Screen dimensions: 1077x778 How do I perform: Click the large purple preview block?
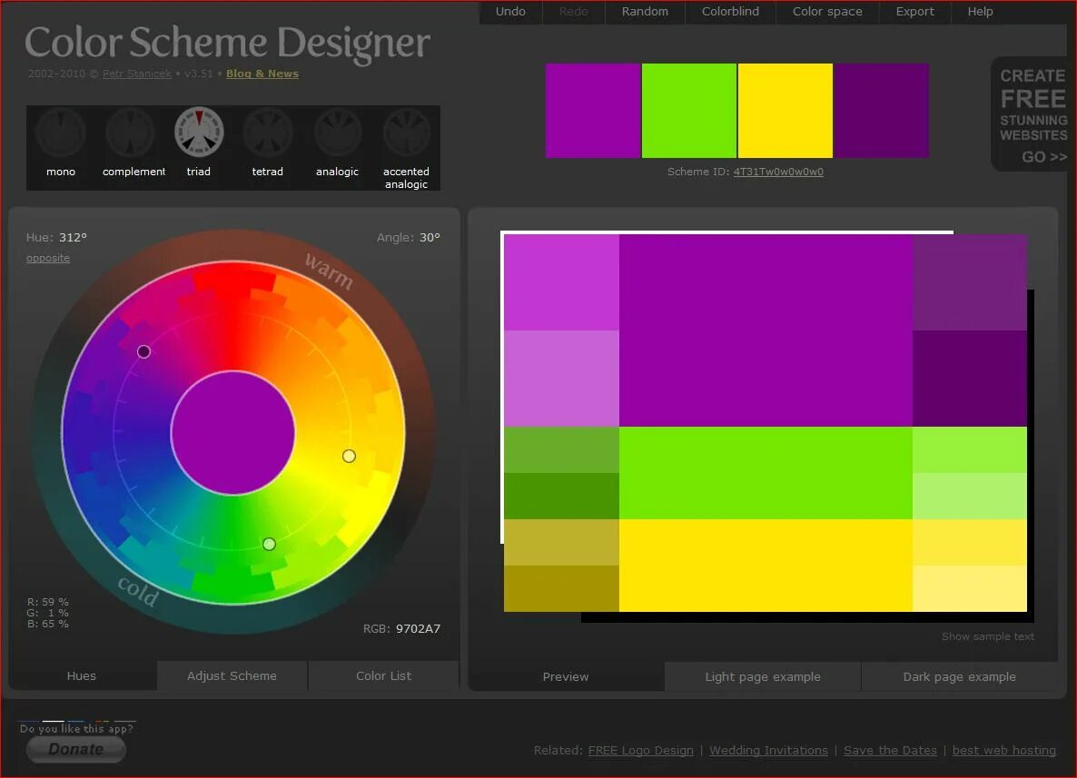[x=766, y=330]
